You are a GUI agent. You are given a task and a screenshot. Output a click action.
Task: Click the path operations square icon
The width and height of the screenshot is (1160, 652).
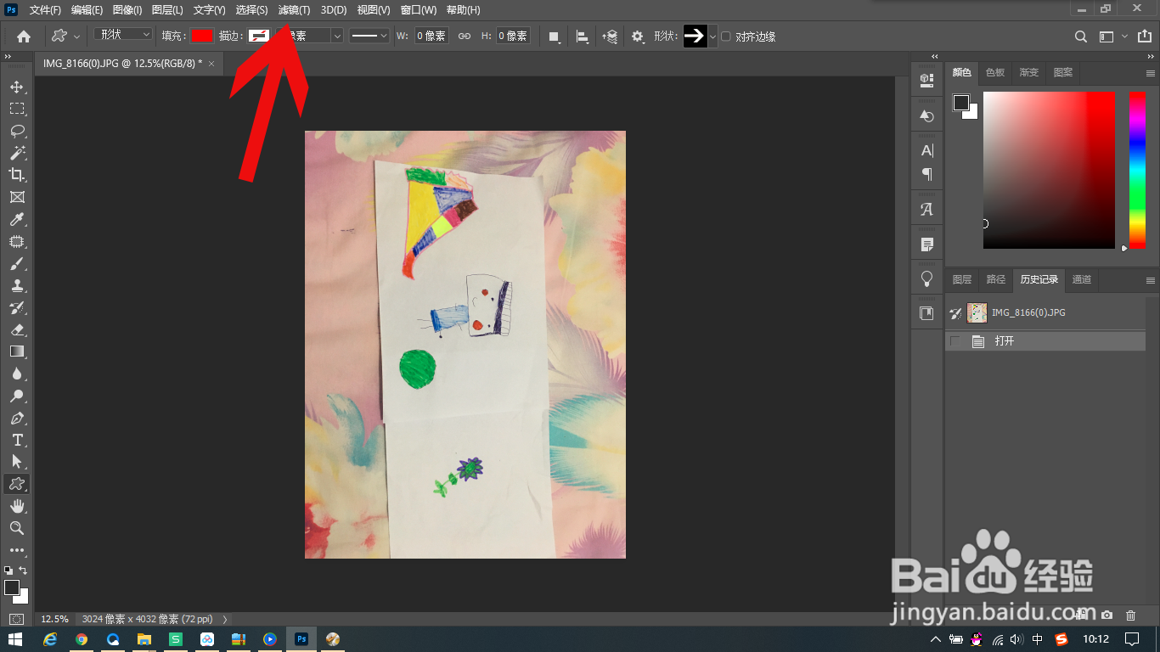pos(555,37)
